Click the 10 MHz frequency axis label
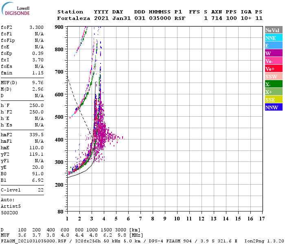The width and height of the screenshot is (285, 244). click(177, 219)
